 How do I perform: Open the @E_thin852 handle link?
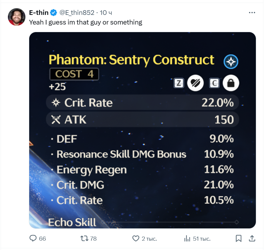coord(77,13)
